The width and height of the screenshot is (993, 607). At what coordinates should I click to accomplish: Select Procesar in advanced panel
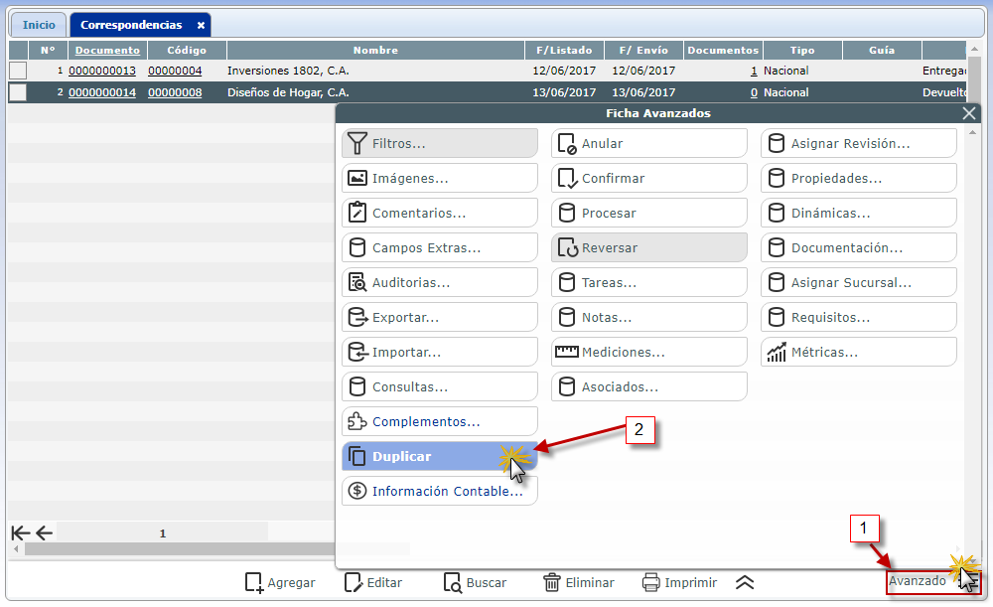[649, 213]
